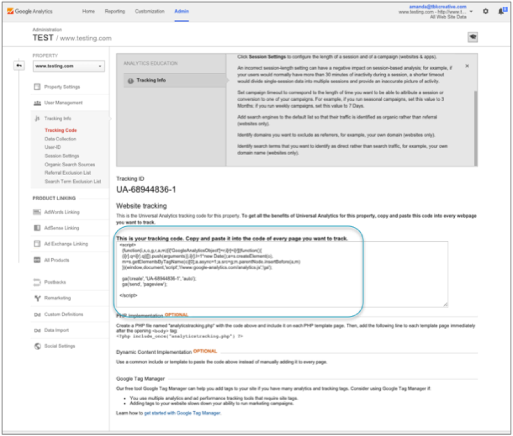Click the User Management people icon
Screen dimensions: 513x436
pyautogui.click(x=37, y=103)
